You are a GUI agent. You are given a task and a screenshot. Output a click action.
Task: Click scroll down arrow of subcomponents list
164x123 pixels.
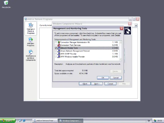pos(120,59)
